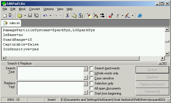
Task: Enable Whole words only checkbox
Action: click(x=91, y=73)
